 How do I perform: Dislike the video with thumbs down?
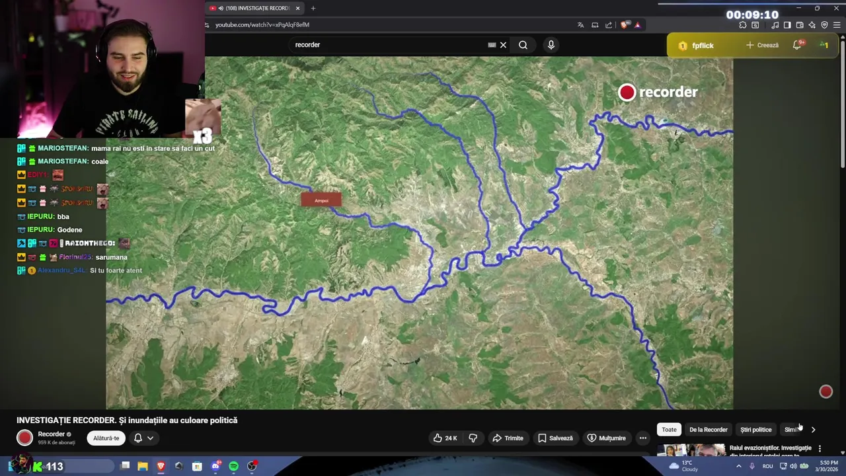point(473,438)
